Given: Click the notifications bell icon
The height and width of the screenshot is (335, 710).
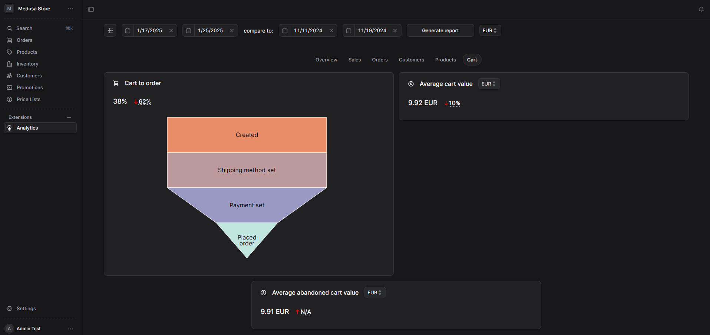Looking at the screenshot, I should coord(701,10).
